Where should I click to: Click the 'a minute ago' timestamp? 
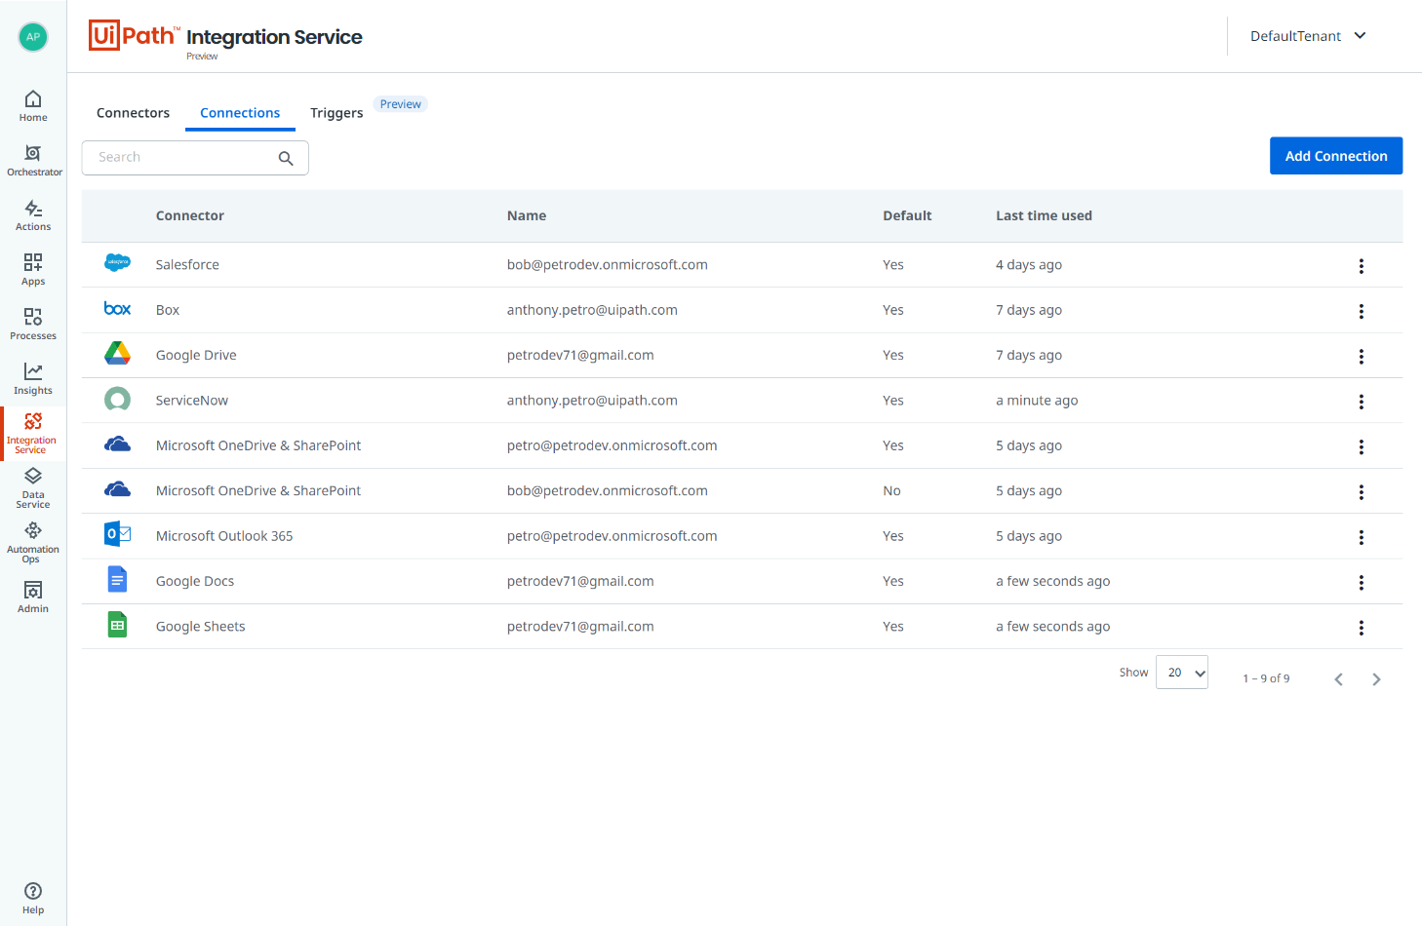pos(1037,400)
